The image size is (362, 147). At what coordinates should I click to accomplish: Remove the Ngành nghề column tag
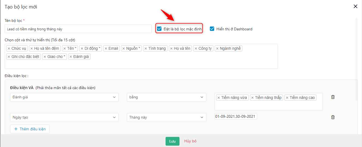click(x=217, y=49)
